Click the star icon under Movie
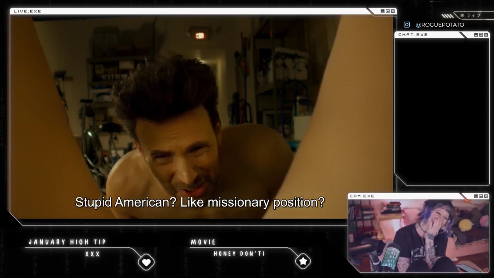The height and width of the screenshot is (278, 494). click(x=303, y=262)
